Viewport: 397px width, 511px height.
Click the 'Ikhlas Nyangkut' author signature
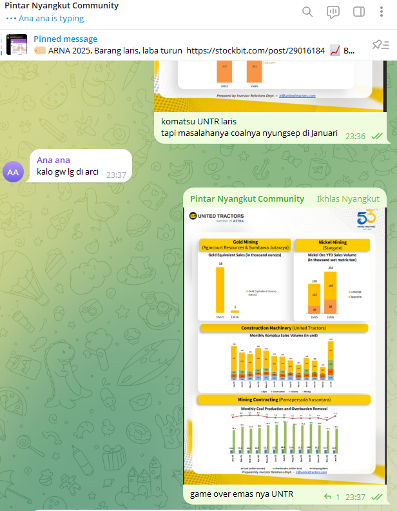tap(348, 199)
